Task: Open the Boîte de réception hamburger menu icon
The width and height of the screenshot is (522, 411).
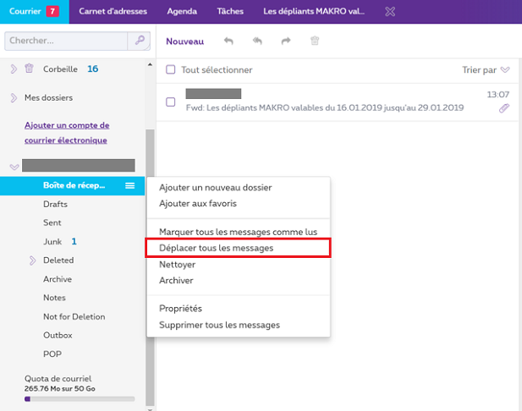Action: point(130,185)
